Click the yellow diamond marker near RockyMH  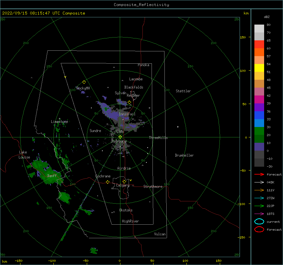coord(84,82)
